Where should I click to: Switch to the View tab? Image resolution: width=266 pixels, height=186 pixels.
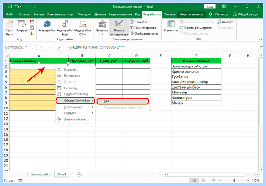[137, 15]
